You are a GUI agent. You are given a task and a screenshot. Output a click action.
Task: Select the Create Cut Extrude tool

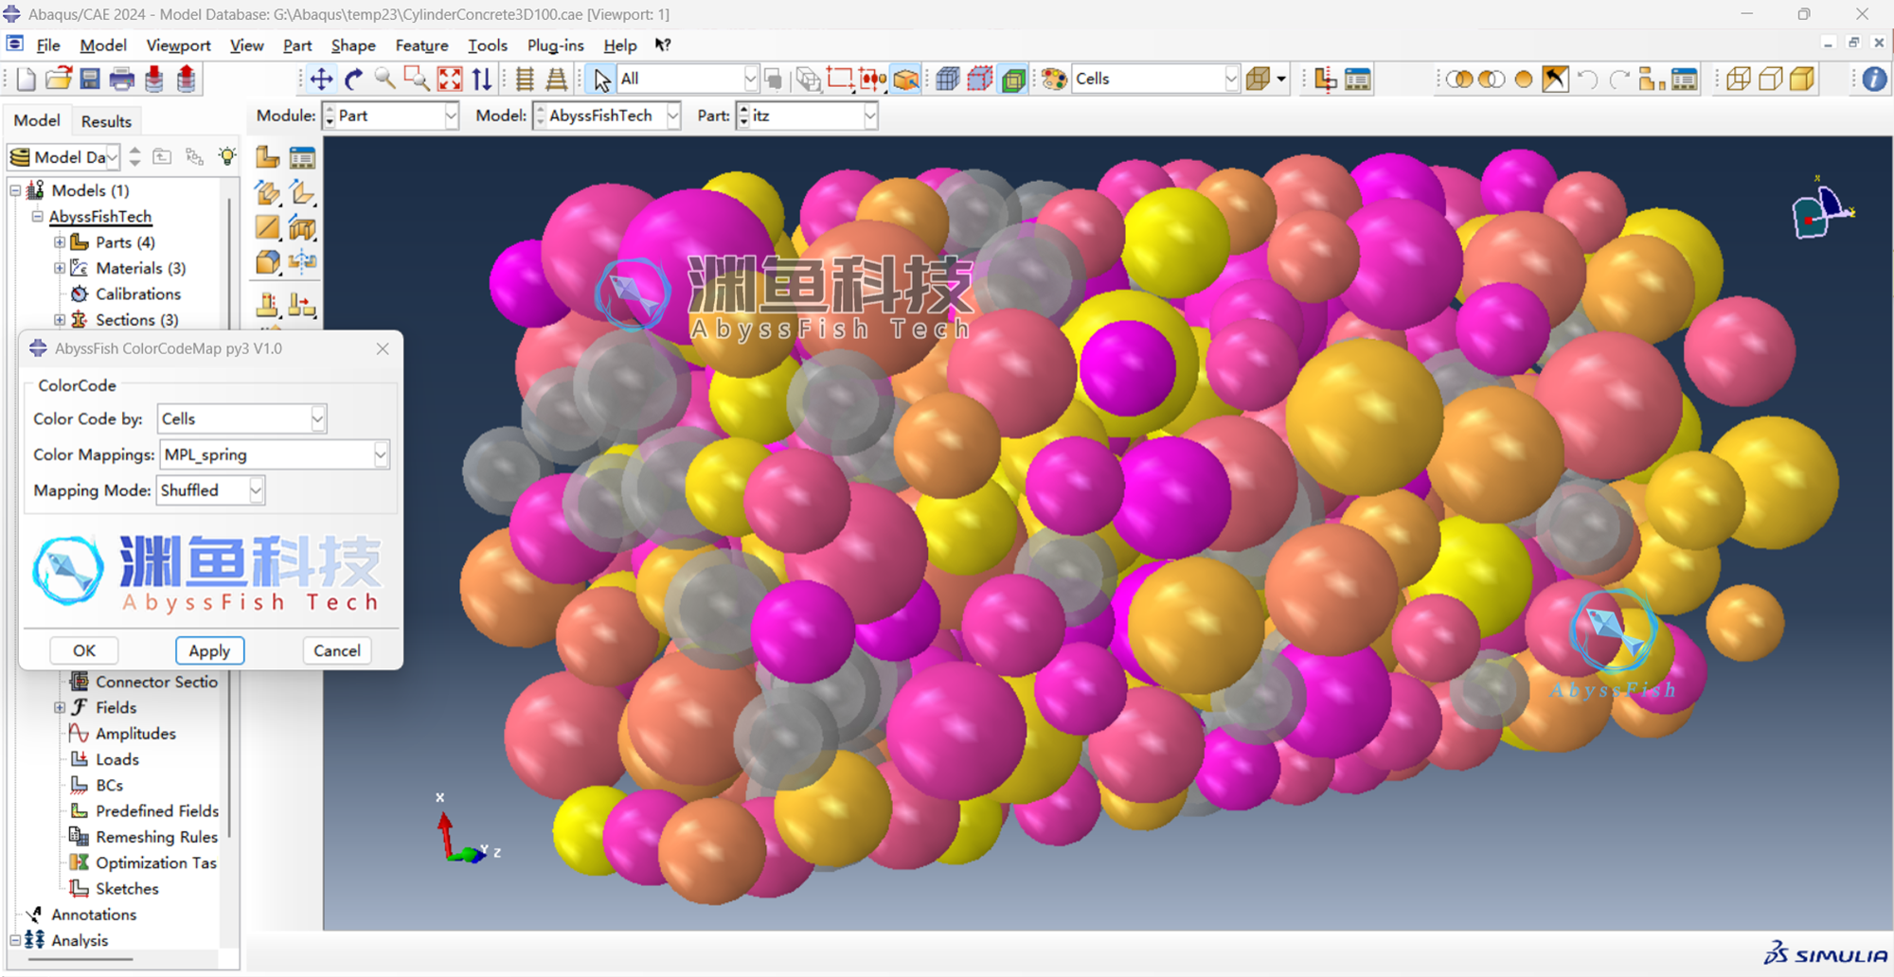(302, 227)
